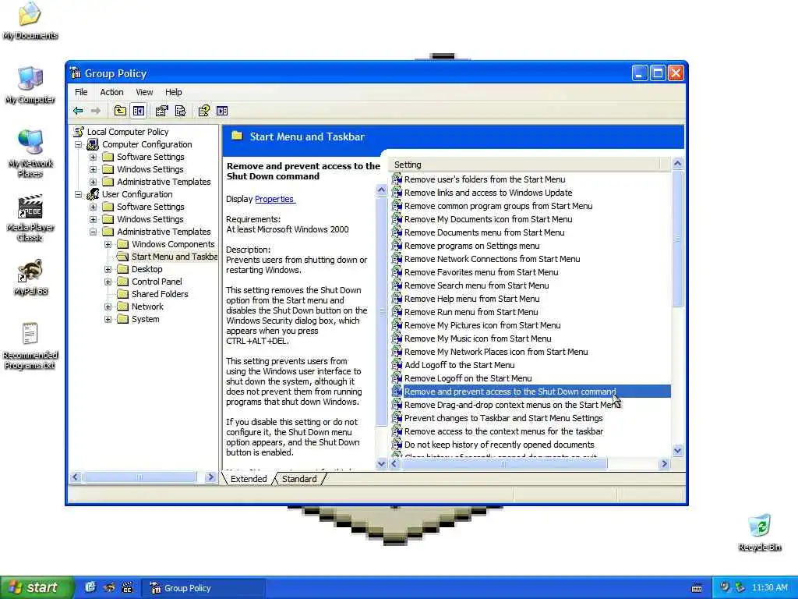798x599 pixels.
Task: Collapse the Computer Configuration node
Action: click(78, 144)
